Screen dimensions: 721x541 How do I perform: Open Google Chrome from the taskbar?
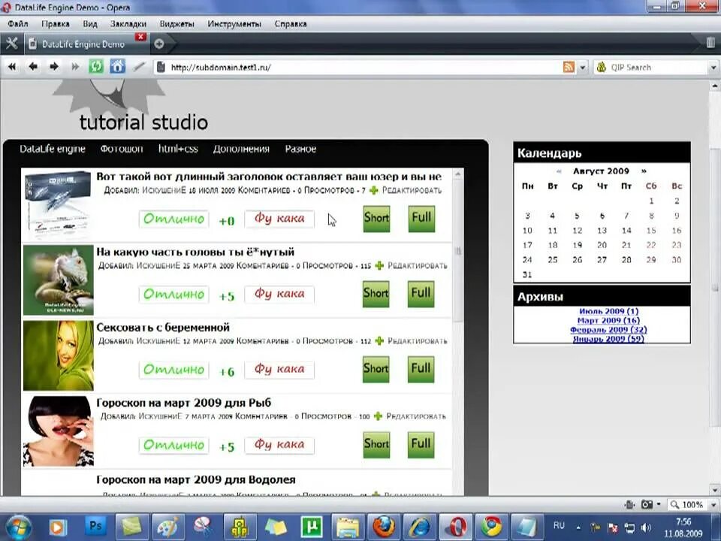(x=491, y=527)
